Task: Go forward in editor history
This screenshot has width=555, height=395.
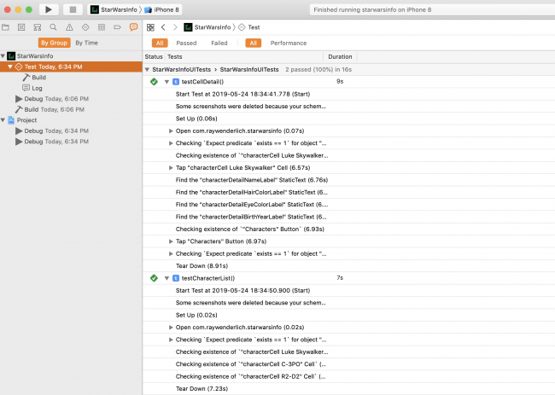Action: 175,27
